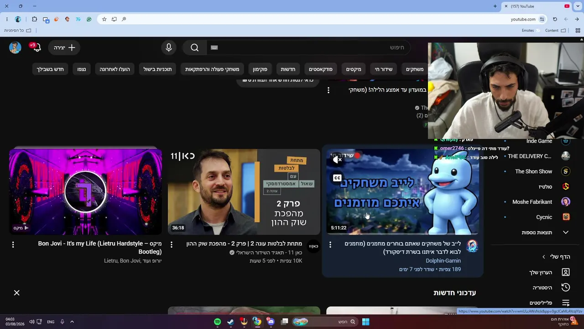Image resolution: width=584 pixels, height=329 pixels.
Task: Show hidden system tray icons
Action: [x=72, y=322]
